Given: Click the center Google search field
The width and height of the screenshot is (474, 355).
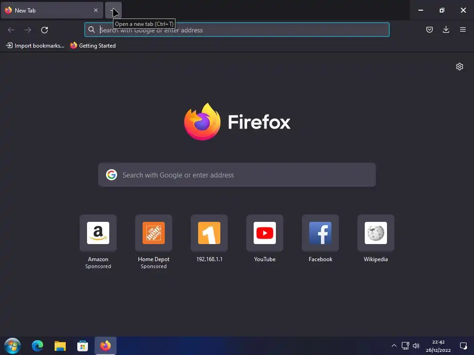Looking at the screenshot, I should pyautogui.click(x=237, y=175).
